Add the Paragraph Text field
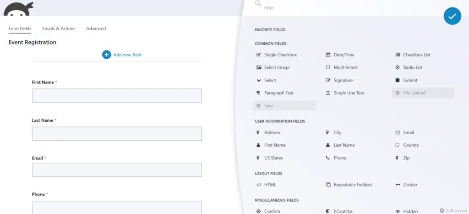 [x=275, y=93]
